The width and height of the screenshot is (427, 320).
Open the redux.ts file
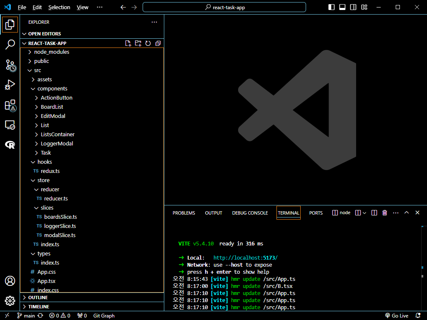pyautogui.click(x=92, y=171)
